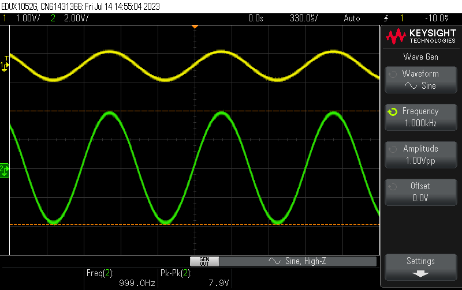Click the Pk-Pk(2) measurement label

pos(176,273)
